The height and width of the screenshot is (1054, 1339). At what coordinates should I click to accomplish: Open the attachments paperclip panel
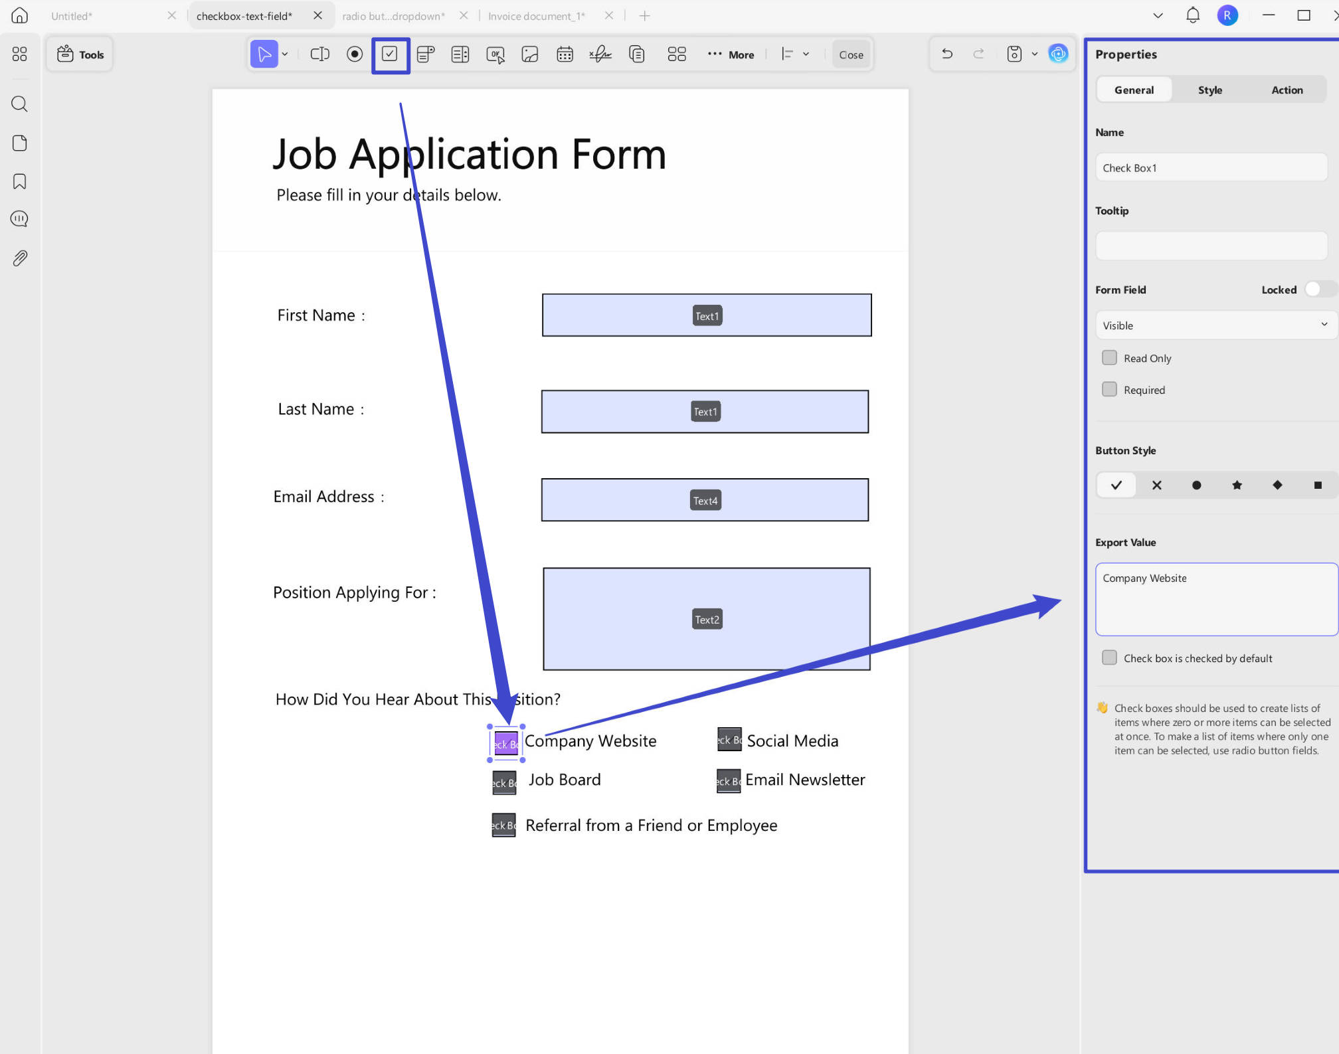[20, 258]
